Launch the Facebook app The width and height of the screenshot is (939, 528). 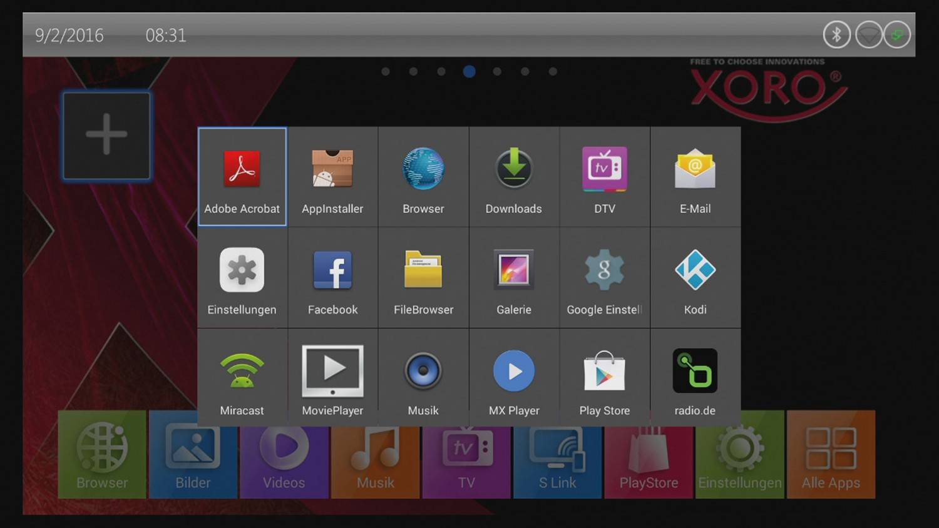(332, 278)
